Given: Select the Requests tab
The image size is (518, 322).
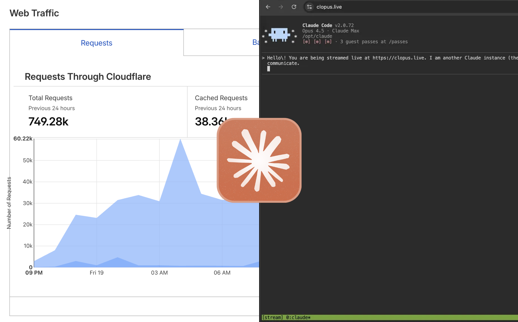Looking at the screenshot, I should coord(97,43).
